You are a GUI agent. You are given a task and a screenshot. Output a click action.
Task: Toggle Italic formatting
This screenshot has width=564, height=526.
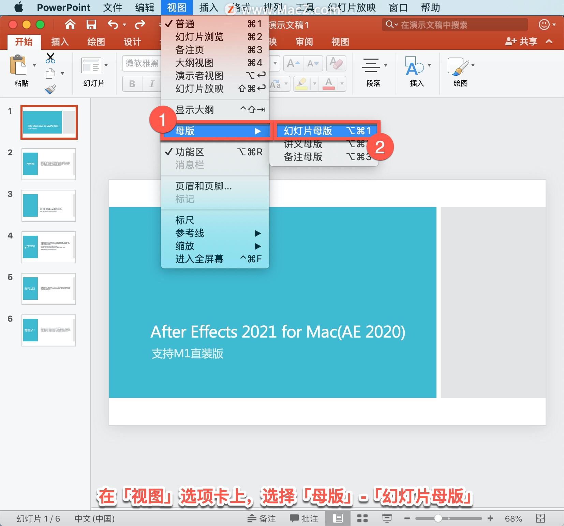152,84
